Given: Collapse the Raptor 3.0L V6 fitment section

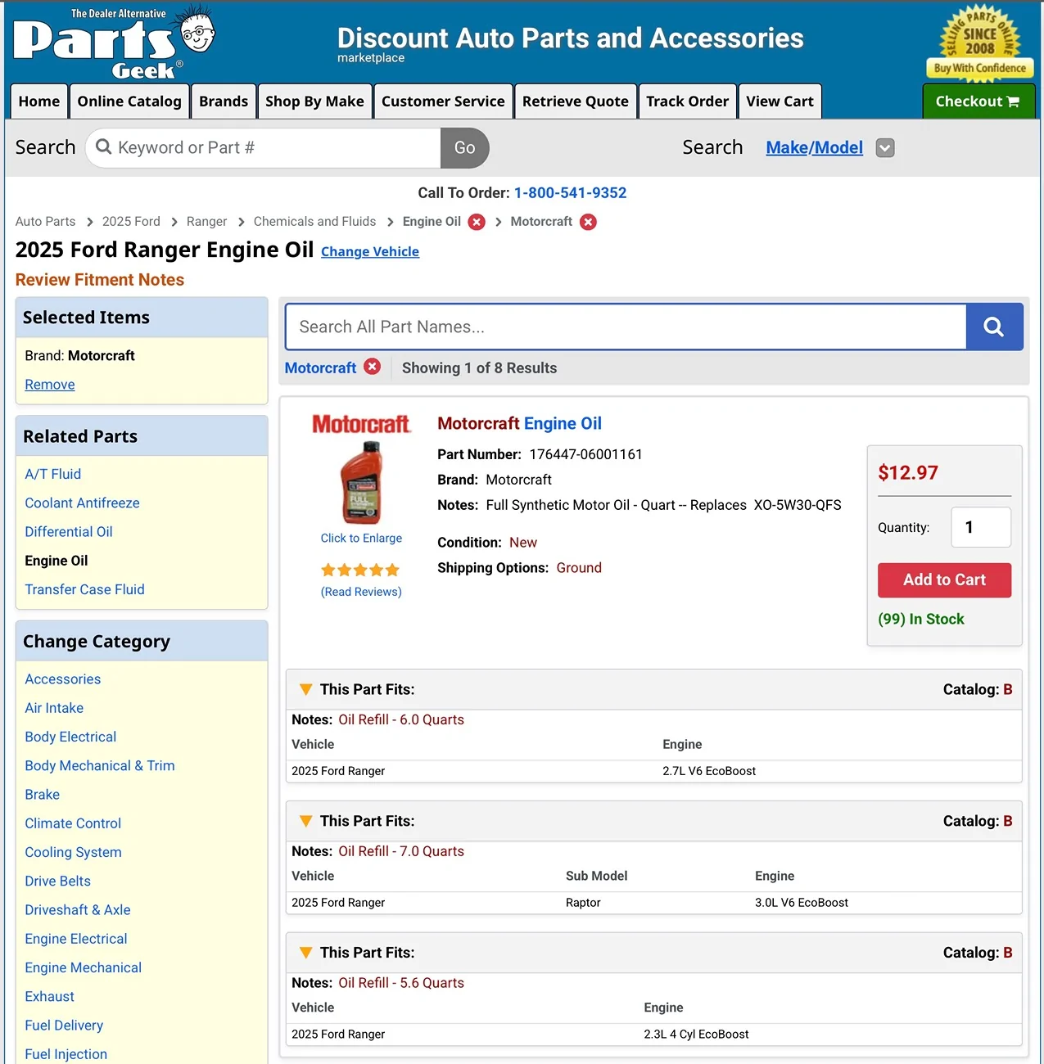Looking at the screenshot, I should pyautogui.click(x=305, y=821).
